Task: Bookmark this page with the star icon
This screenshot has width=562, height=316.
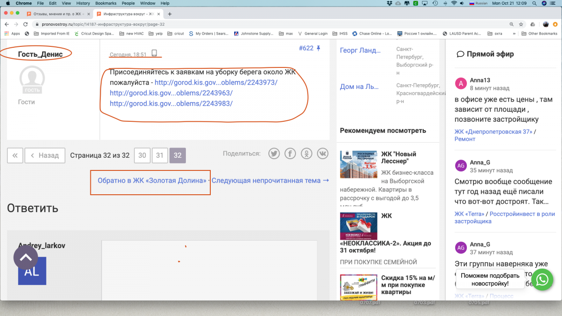Action: (521, 24)
